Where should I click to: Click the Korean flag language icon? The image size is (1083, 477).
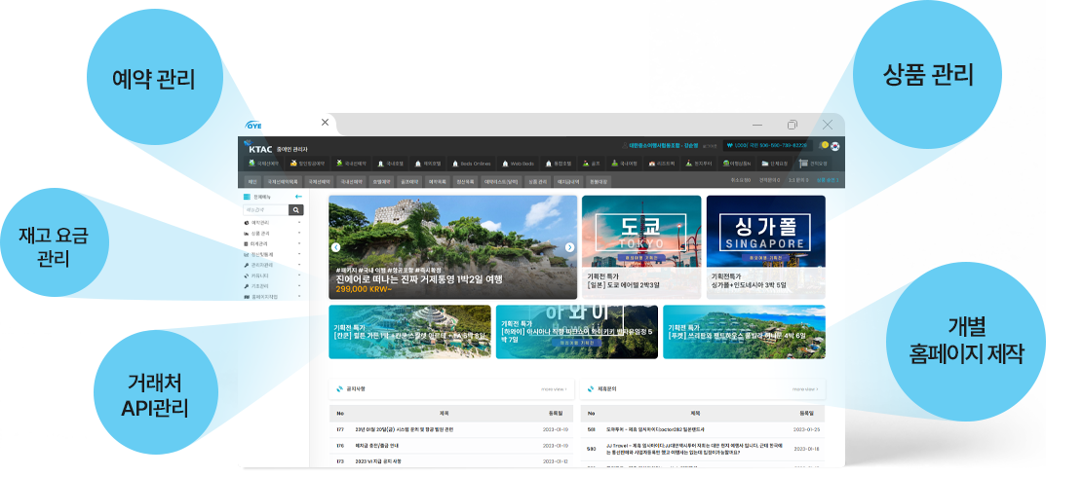tap(835, 146)
